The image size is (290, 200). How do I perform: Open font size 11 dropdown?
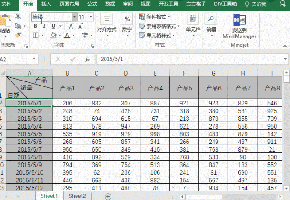[x=91, y=17]
